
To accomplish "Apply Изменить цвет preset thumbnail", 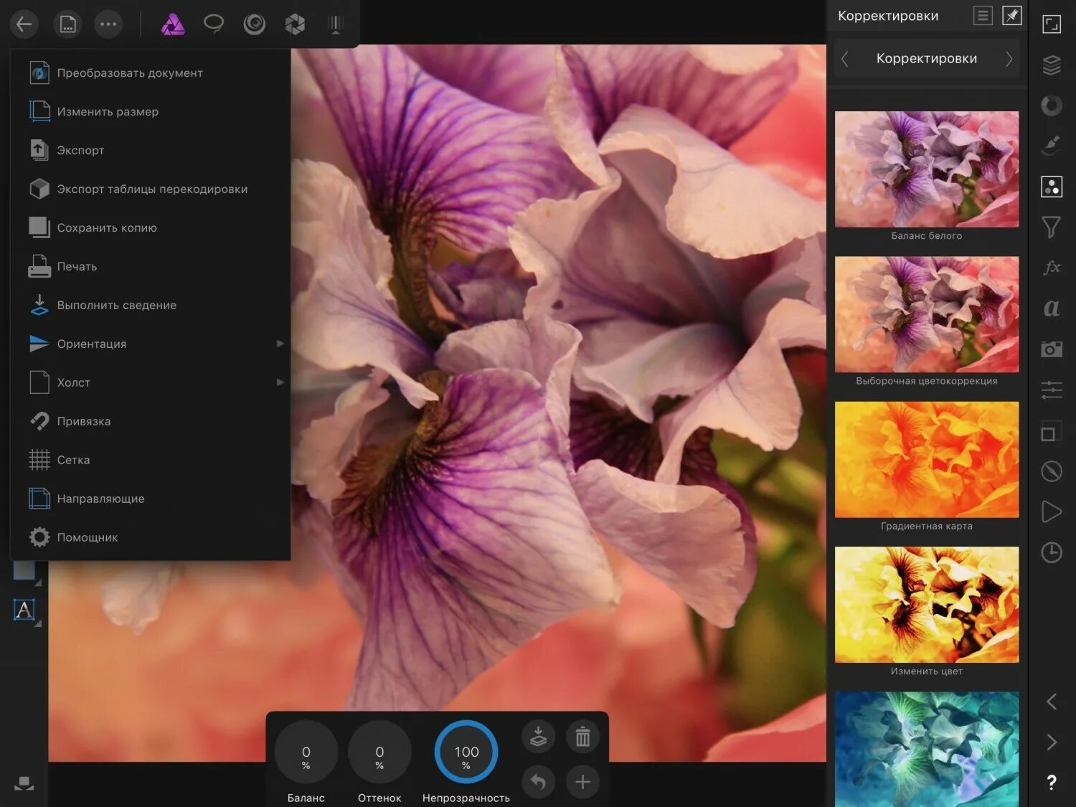I will [927, 605].
